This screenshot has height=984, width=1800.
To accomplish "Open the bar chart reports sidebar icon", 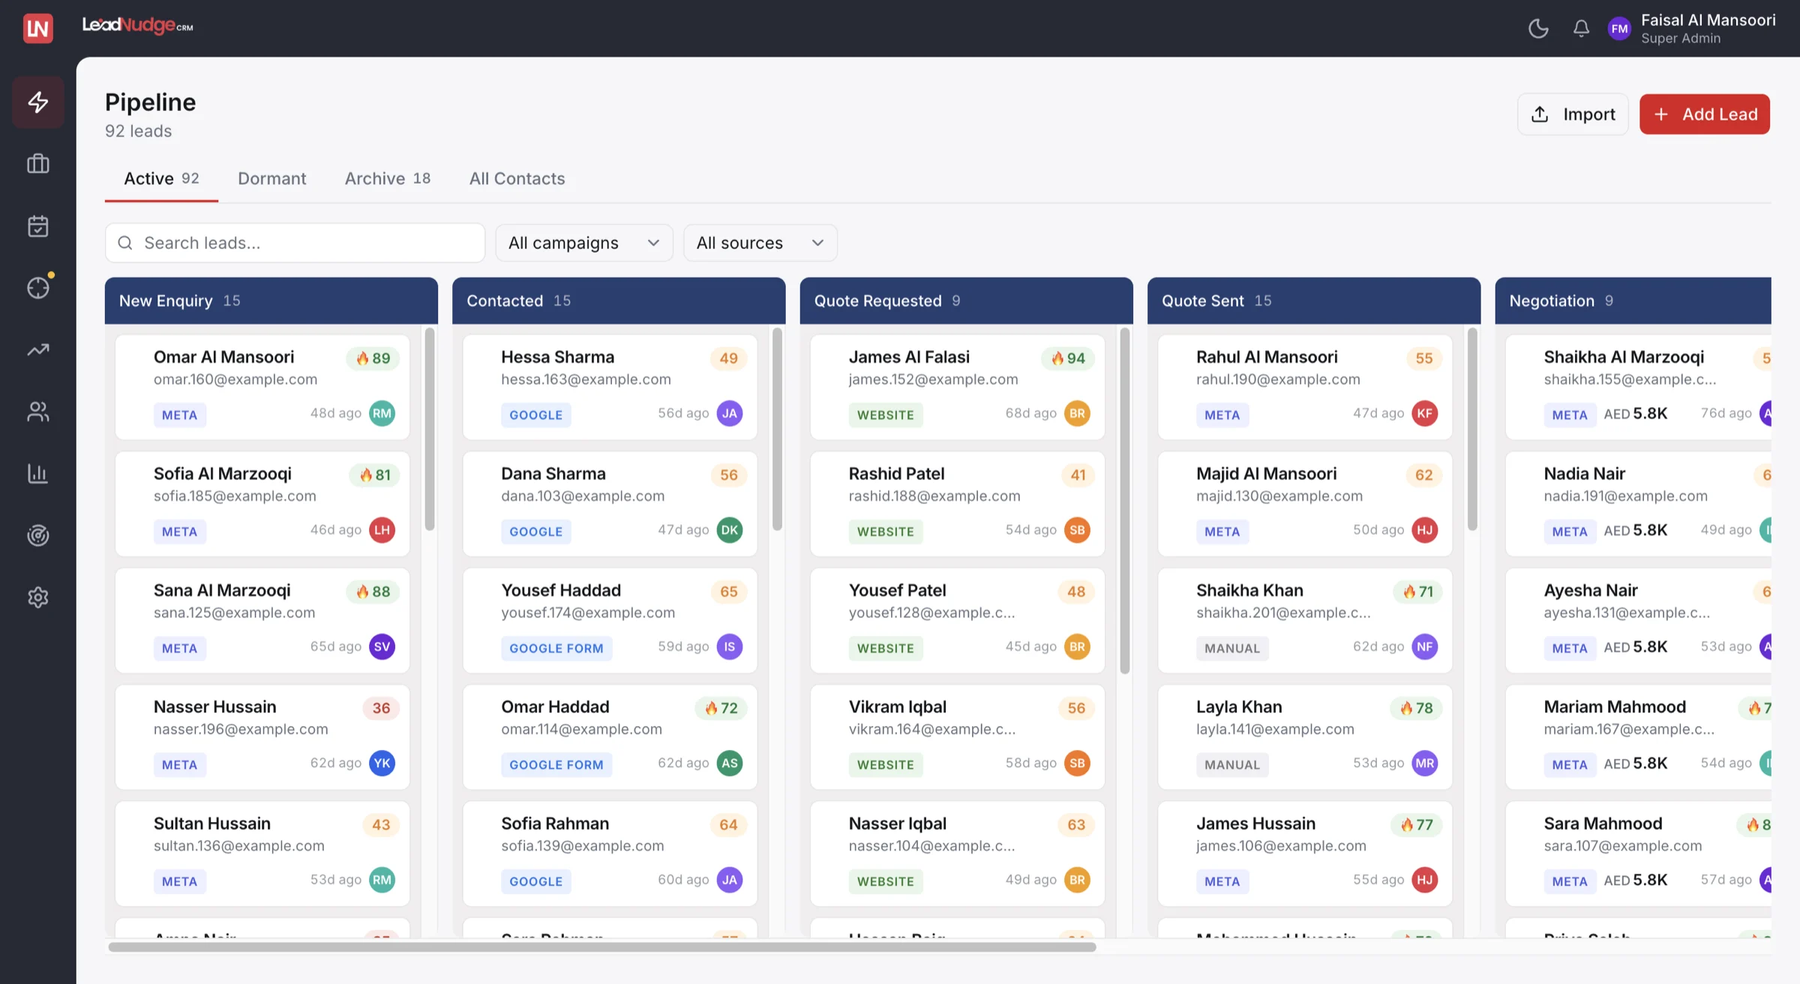I will tap(38, 473).
